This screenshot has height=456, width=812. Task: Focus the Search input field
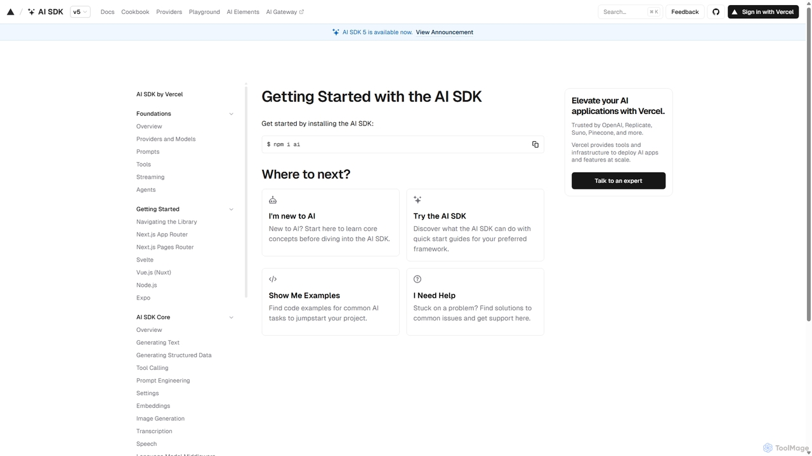tap(631, 12)
